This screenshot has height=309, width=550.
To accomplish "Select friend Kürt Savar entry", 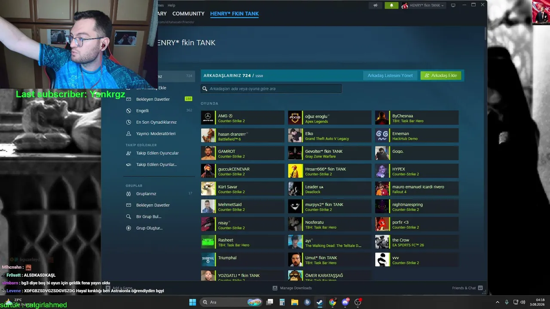I will (x=243, y=189).
